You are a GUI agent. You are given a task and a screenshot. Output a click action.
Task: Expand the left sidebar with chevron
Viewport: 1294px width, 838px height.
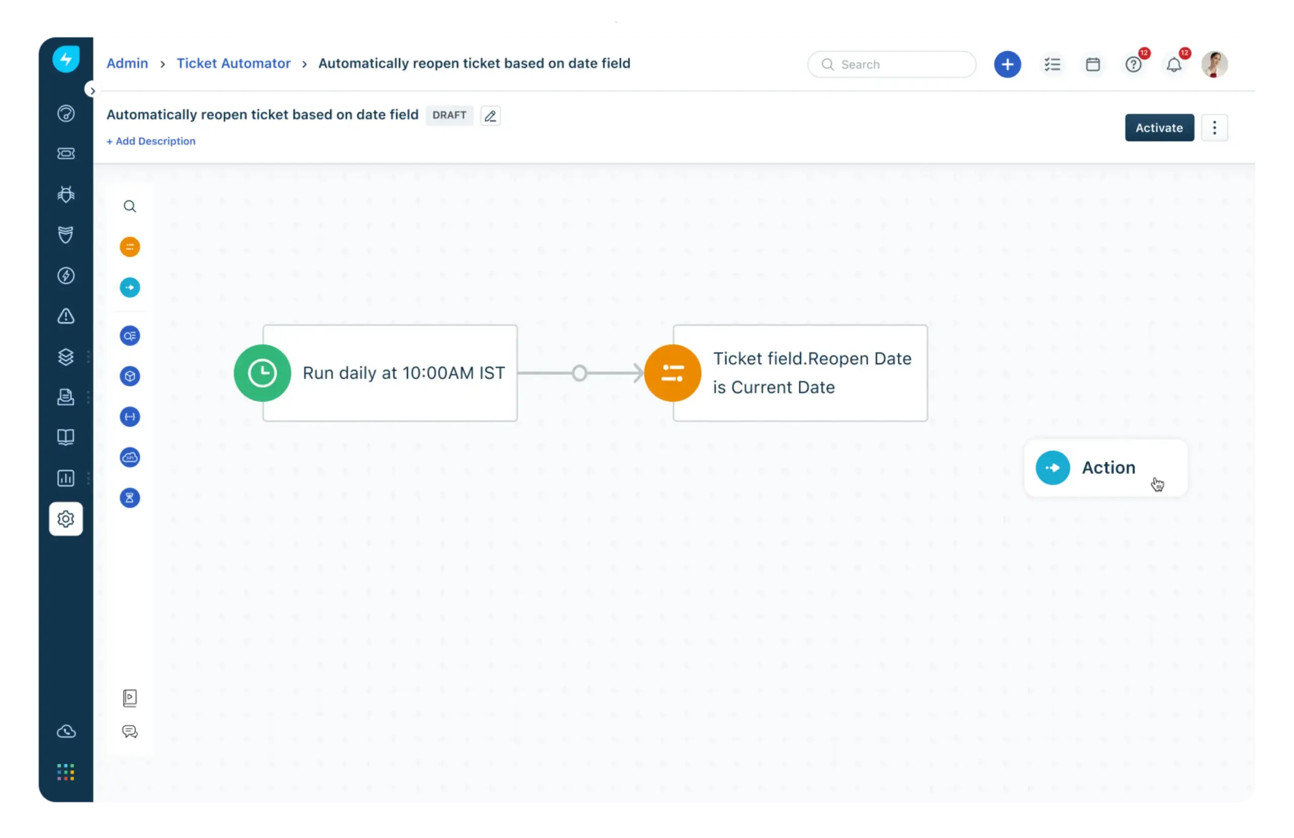[92, 91]
